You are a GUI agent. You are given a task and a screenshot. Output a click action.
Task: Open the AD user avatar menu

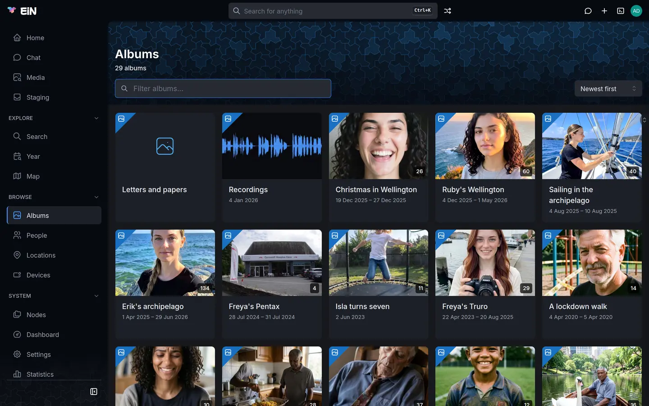pos(636,11)
